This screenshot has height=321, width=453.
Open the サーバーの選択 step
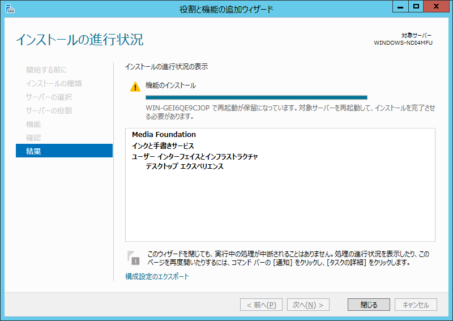pyautogui.click(x=49, y=97)
